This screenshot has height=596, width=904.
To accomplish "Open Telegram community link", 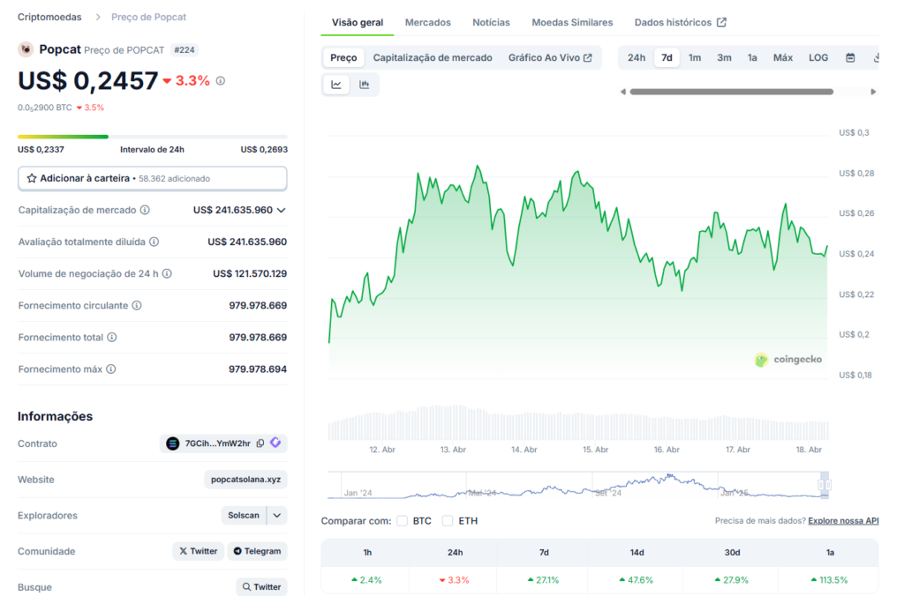I will (257, 551).
